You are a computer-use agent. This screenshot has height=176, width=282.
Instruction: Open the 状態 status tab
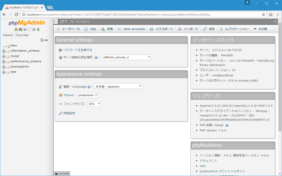click(107, 29)
